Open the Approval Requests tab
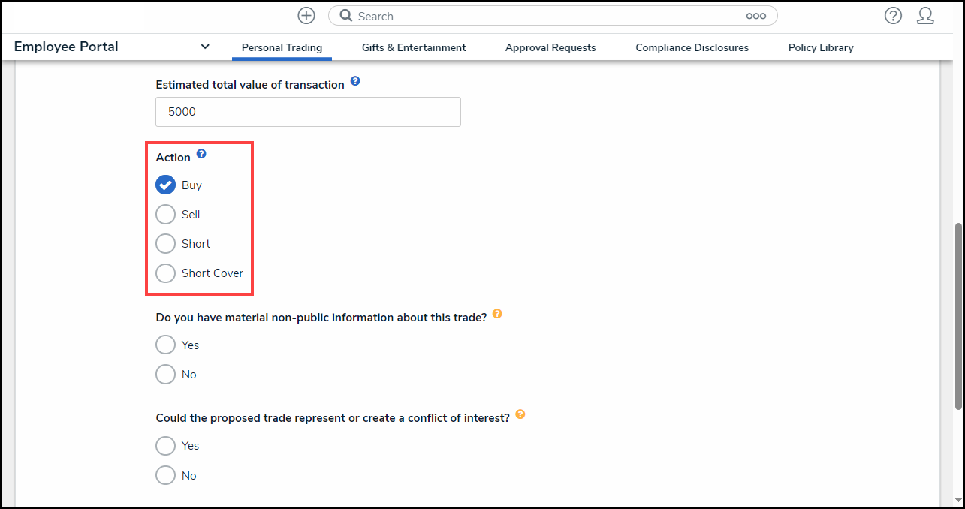 [x=550, y=47]
